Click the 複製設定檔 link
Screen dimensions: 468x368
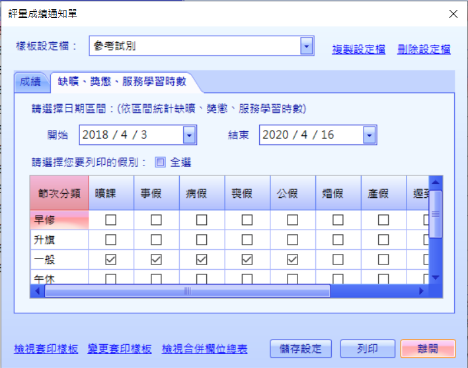click(358, 49)
